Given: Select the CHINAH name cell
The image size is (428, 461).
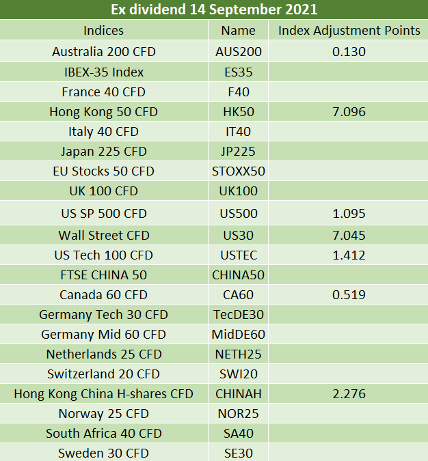Looking at the screenshot, I should (x=238, y=393).
